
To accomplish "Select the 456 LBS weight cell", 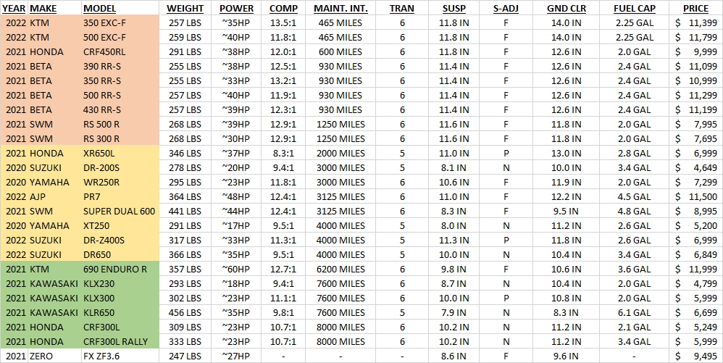I will click(184, 313).
